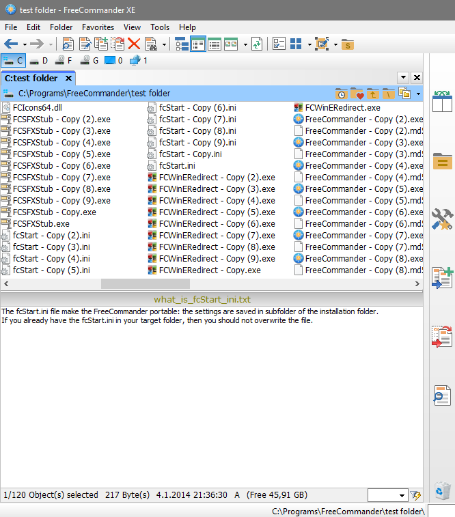Select drive G button
The width and height of the screenshot is (455, 517).
tap(89, 61)
